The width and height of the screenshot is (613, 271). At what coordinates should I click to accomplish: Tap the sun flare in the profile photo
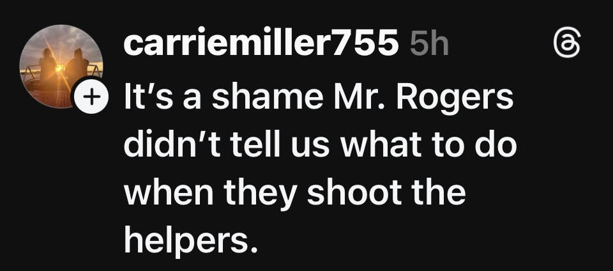(60, 68)
